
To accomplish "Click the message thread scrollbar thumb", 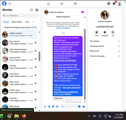I will coord(85,64).
